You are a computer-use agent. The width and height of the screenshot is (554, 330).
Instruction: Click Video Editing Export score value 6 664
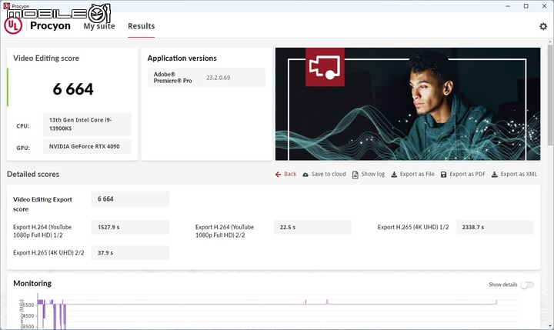pos(130,199)
